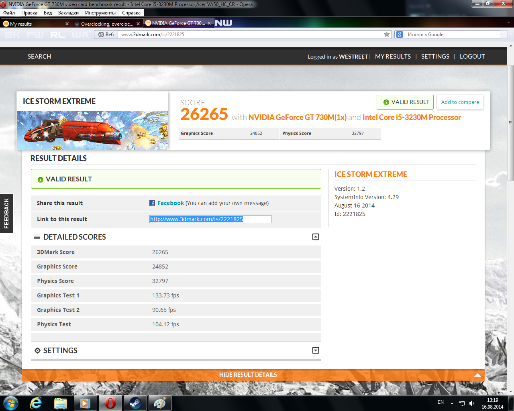Image resolution: width=514 pixels, height=411 pixels.
Task: Click the WA speed dial shortcut
Action: click(80, 35)
